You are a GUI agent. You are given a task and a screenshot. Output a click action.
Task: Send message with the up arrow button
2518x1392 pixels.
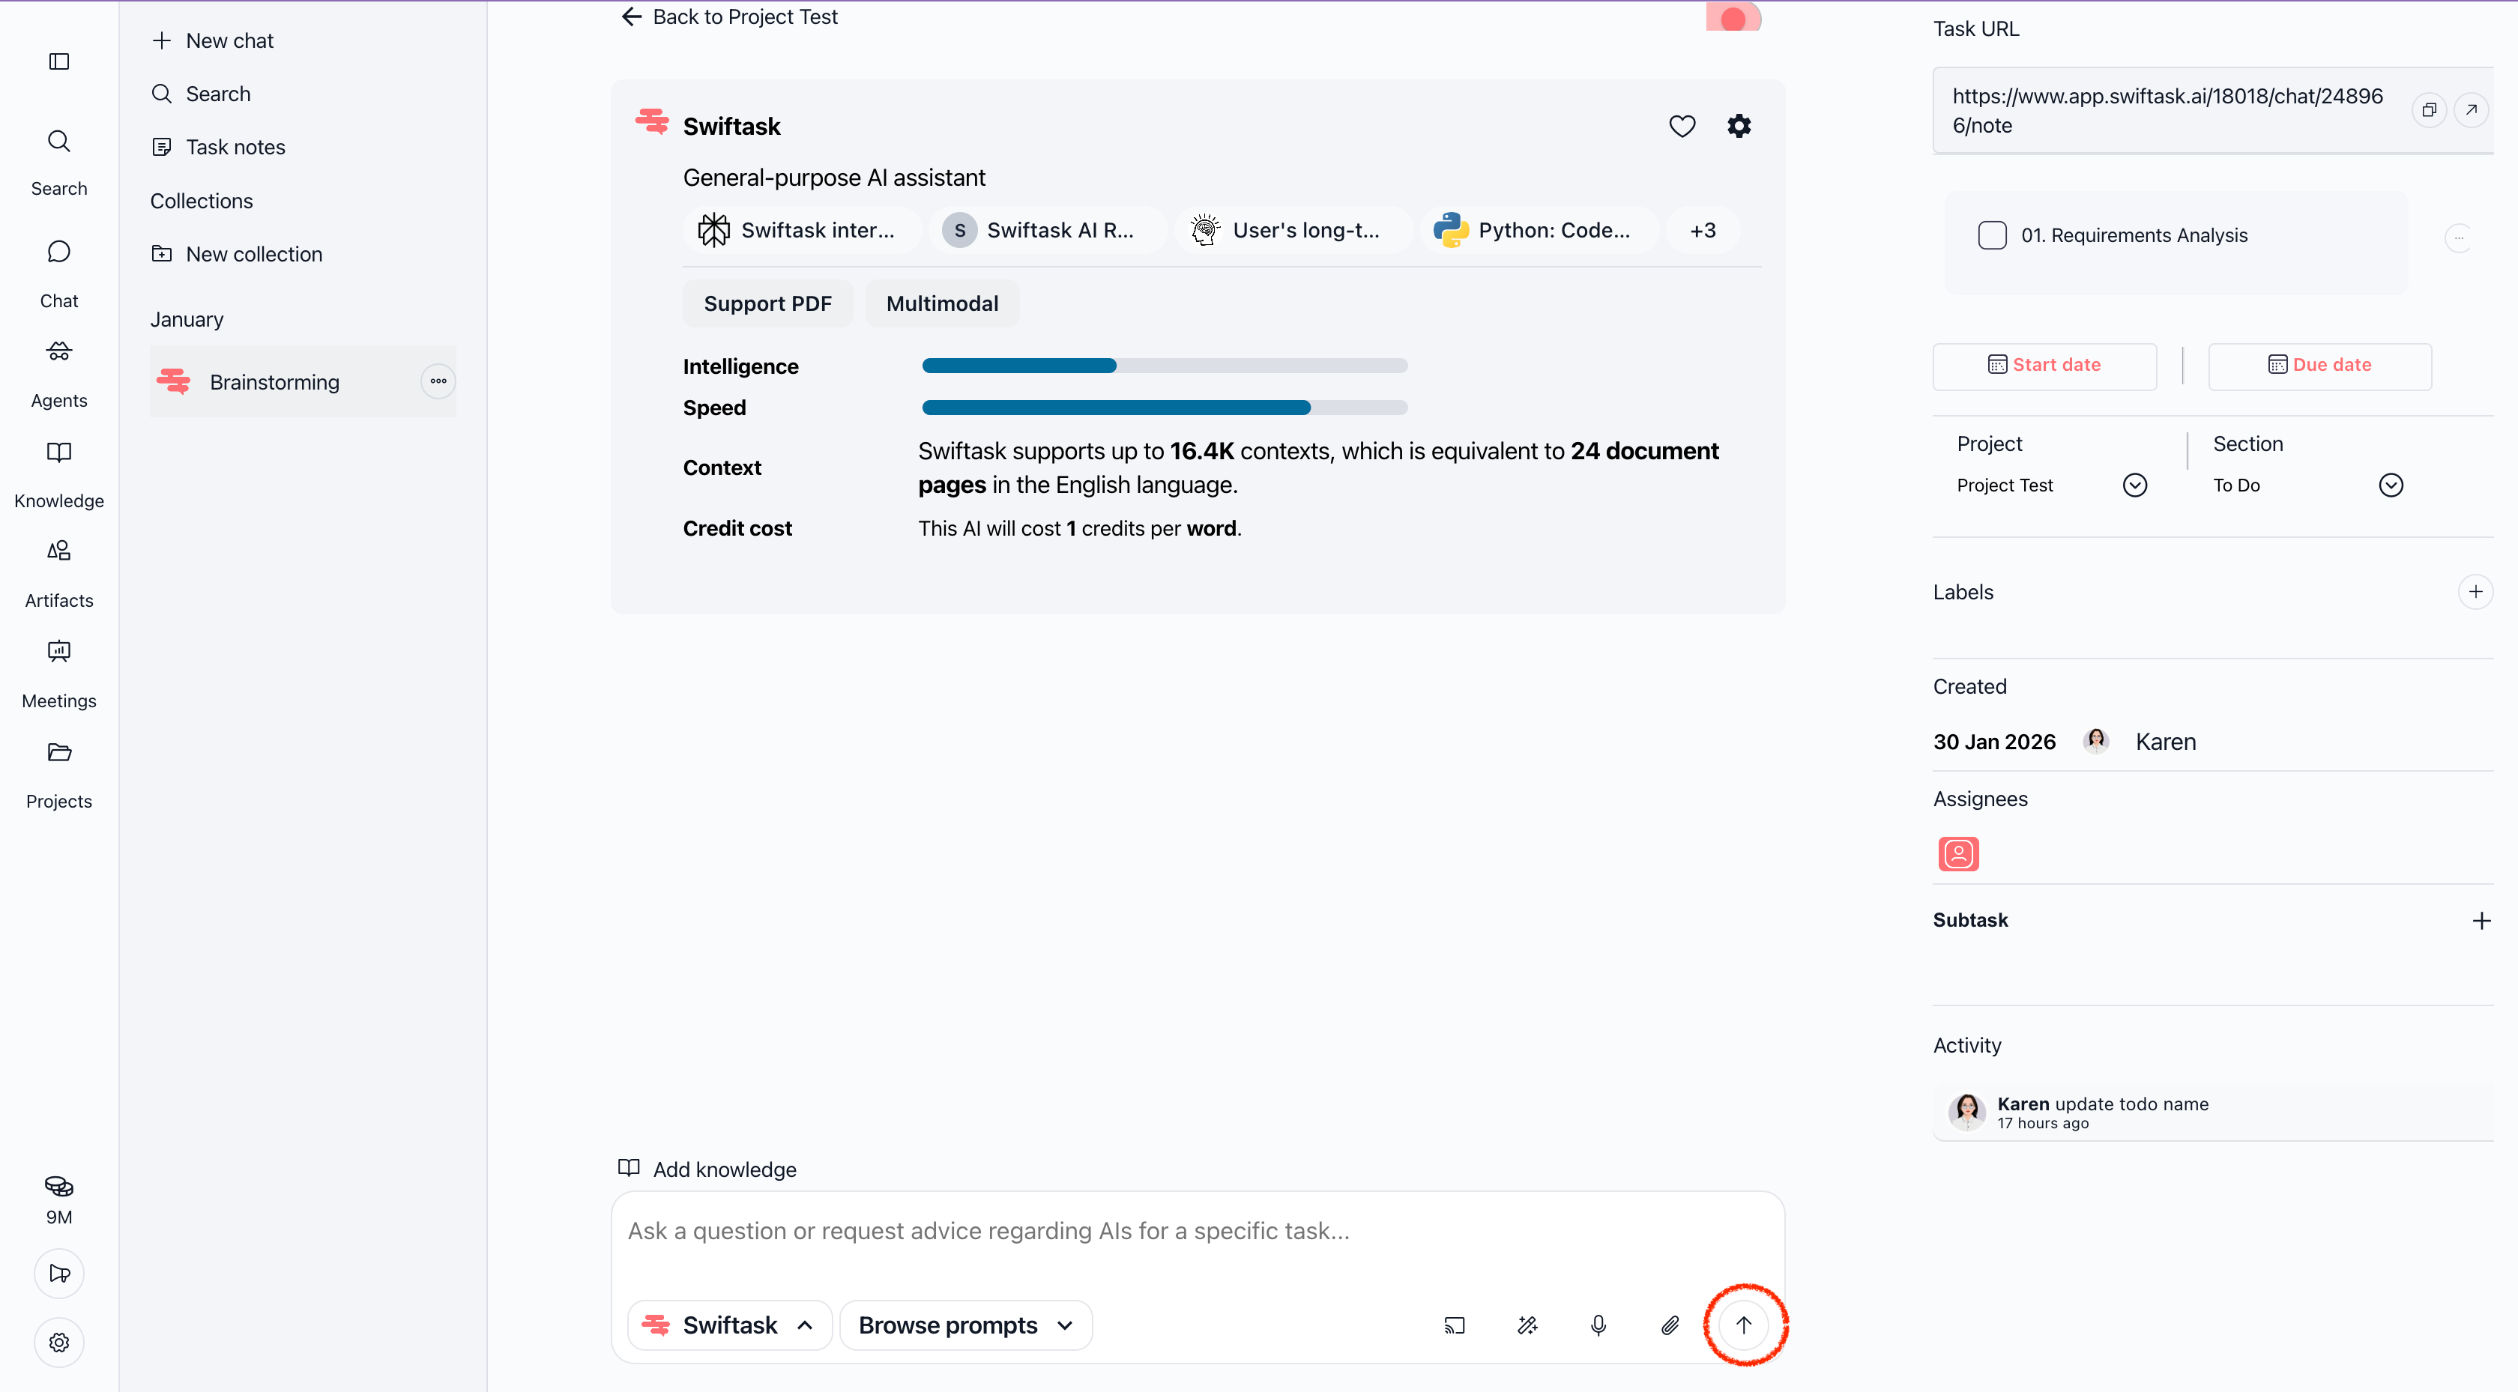point(1744,1325)
